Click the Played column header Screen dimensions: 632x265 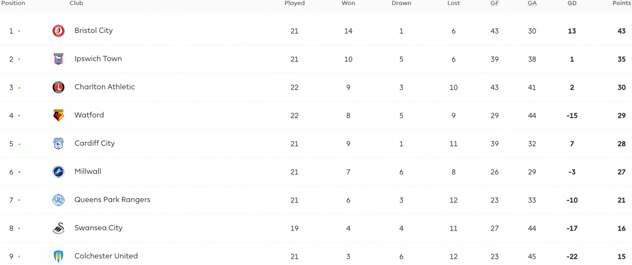pos(295,3)
